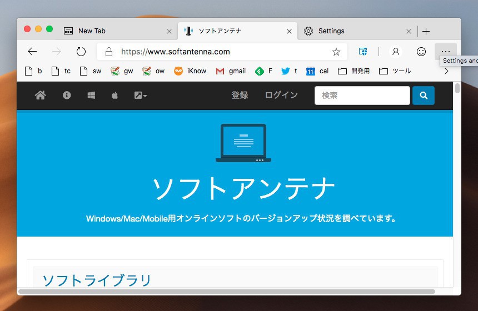The height and width of the screenshot is (311, 478).
Task: Open the shield browser extension icon
Action: point(363,52)
